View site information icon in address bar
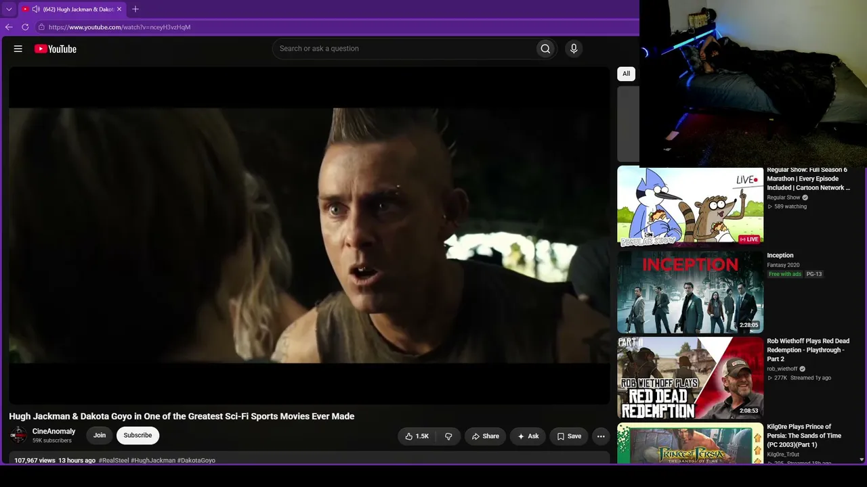Screen dimensions: 867x487 coord(41,27)
